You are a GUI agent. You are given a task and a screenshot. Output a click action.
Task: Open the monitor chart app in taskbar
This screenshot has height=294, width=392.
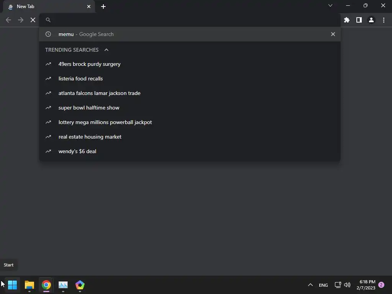(63, 285)
